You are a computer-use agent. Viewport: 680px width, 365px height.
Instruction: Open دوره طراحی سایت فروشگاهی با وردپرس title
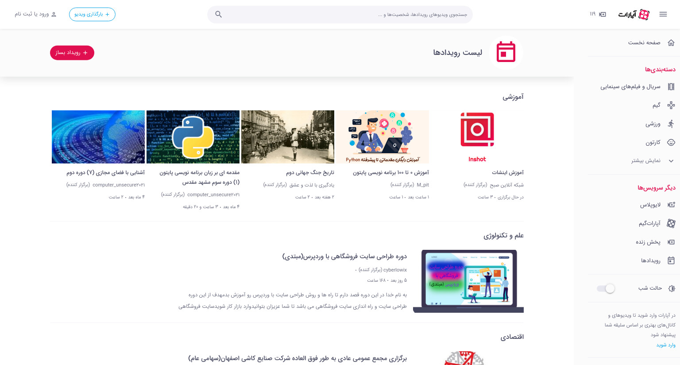344,256
